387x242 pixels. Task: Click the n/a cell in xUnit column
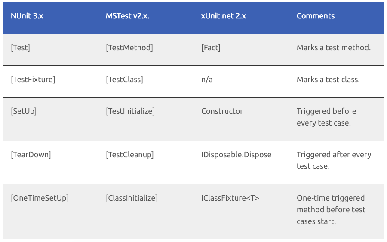[x=207, y=80]
